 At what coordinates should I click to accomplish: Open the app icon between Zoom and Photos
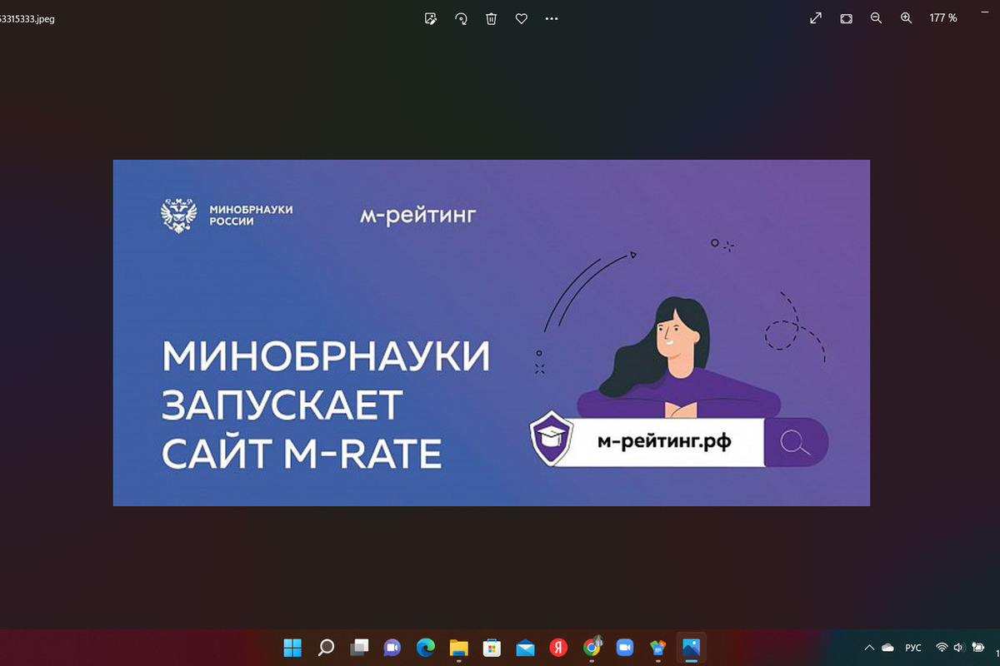coord(658,647)
